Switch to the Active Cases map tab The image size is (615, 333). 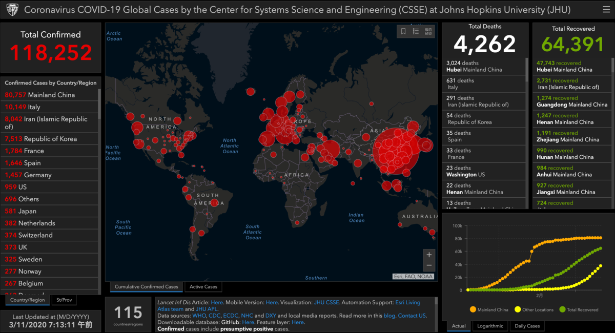[x=203, y=287]
